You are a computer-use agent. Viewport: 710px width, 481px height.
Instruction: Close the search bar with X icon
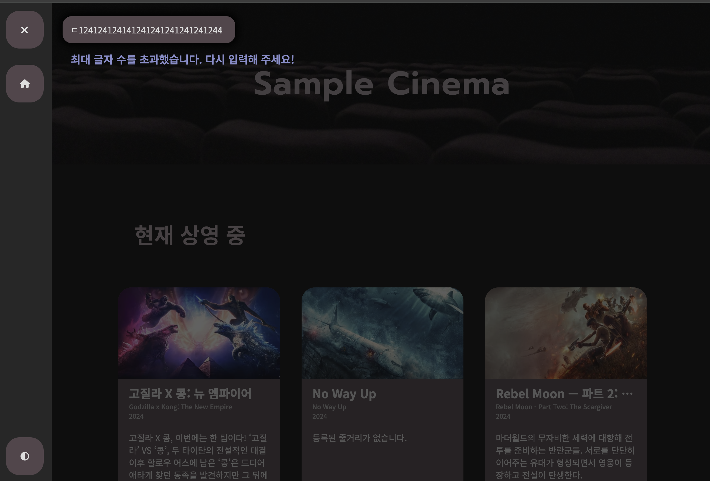click(25, 30)
